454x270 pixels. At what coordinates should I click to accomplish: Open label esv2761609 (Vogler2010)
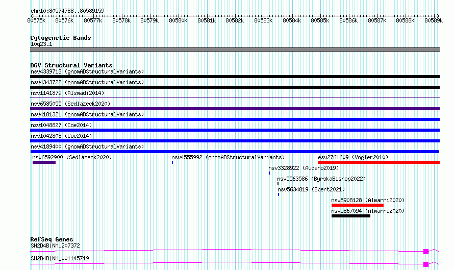point(353,157)
